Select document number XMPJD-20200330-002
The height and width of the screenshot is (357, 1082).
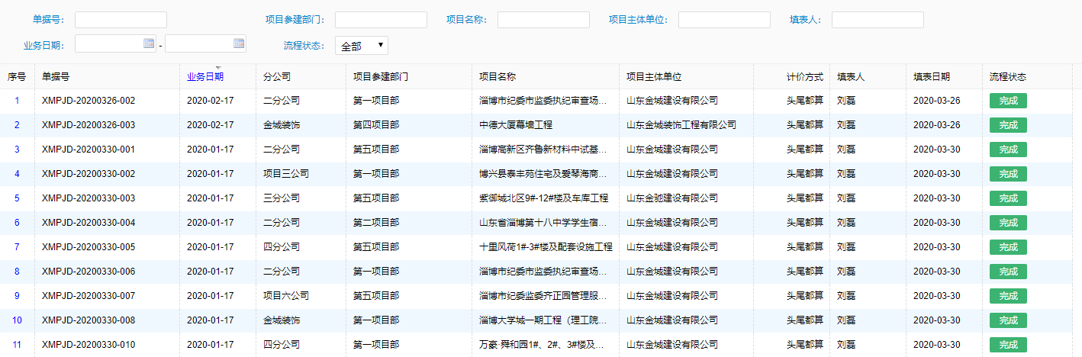pos(89,174)
